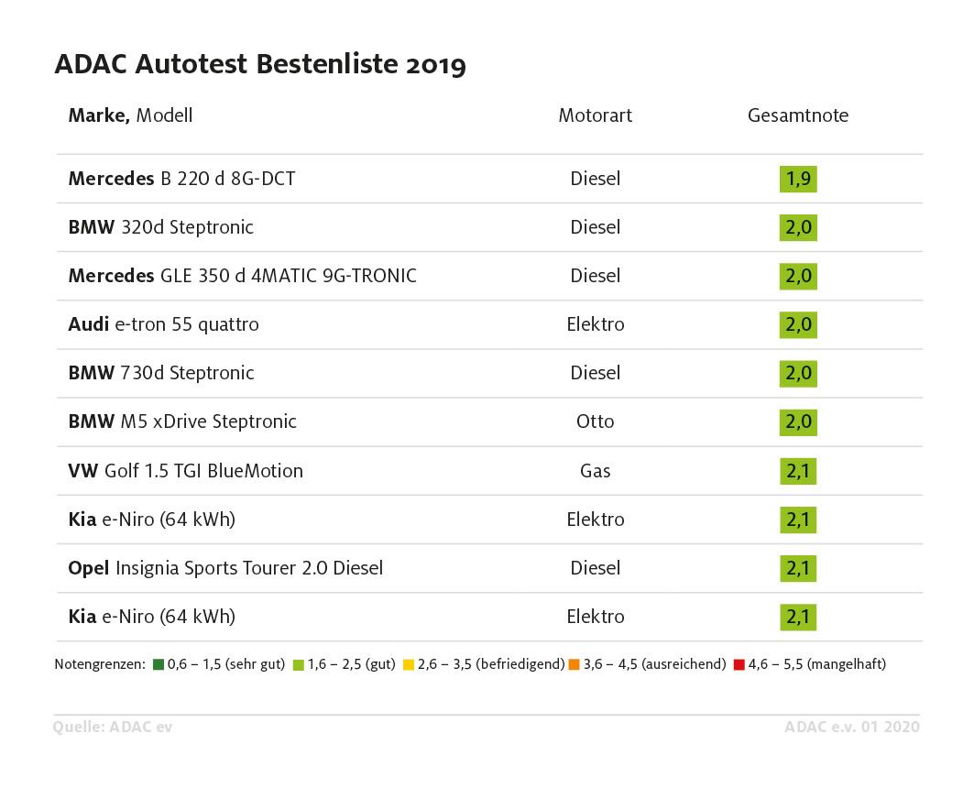974x788 pixels.
Task: Select the "Gas" engine type cell
Action: [596, 471]
